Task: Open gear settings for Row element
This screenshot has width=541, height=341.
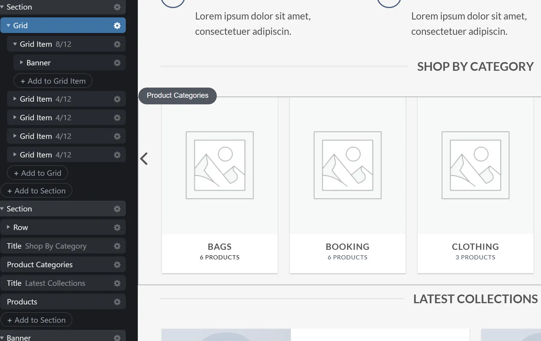Action: pyautogui.click(x=117, y=227)
